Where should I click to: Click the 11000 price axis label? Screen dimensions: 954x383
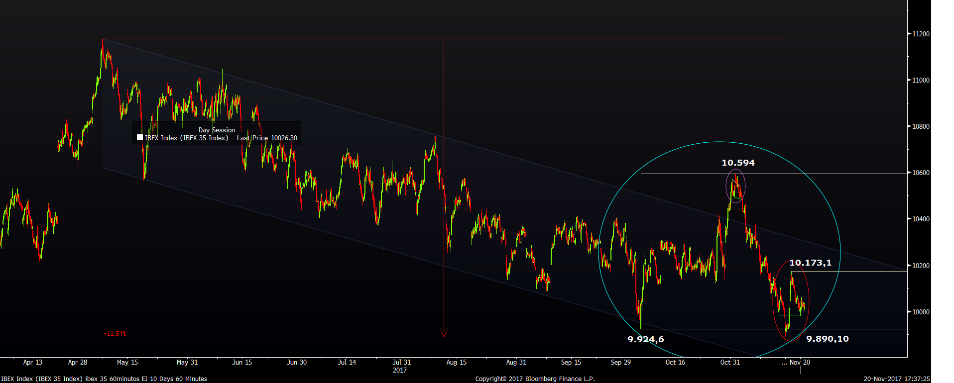click(921, 80)
